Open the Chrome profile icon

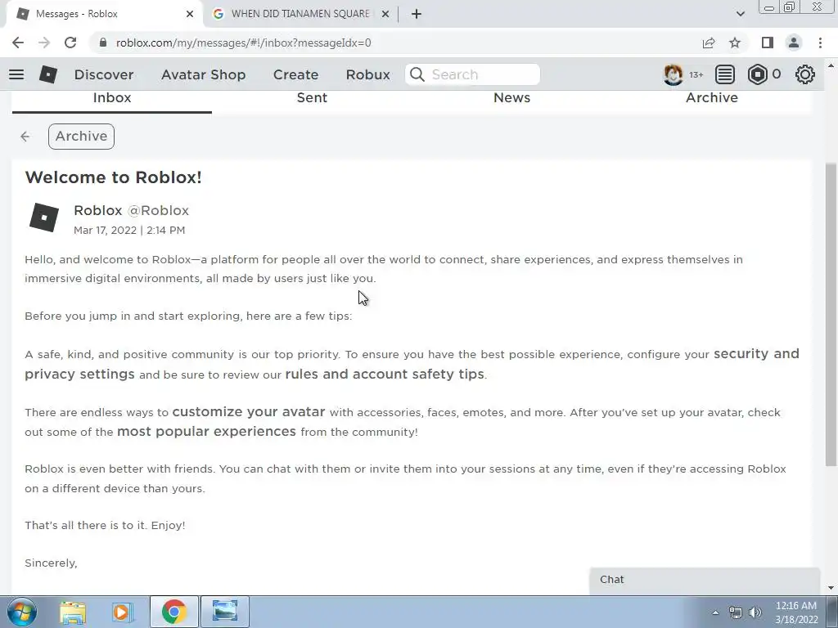click(794, 43)
